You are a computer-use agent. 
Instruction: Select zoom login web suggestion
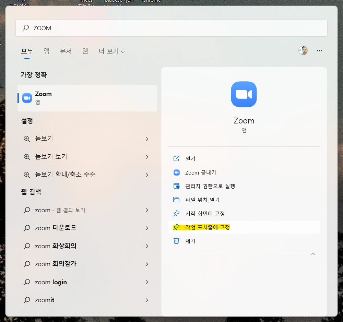pos(87,282)
